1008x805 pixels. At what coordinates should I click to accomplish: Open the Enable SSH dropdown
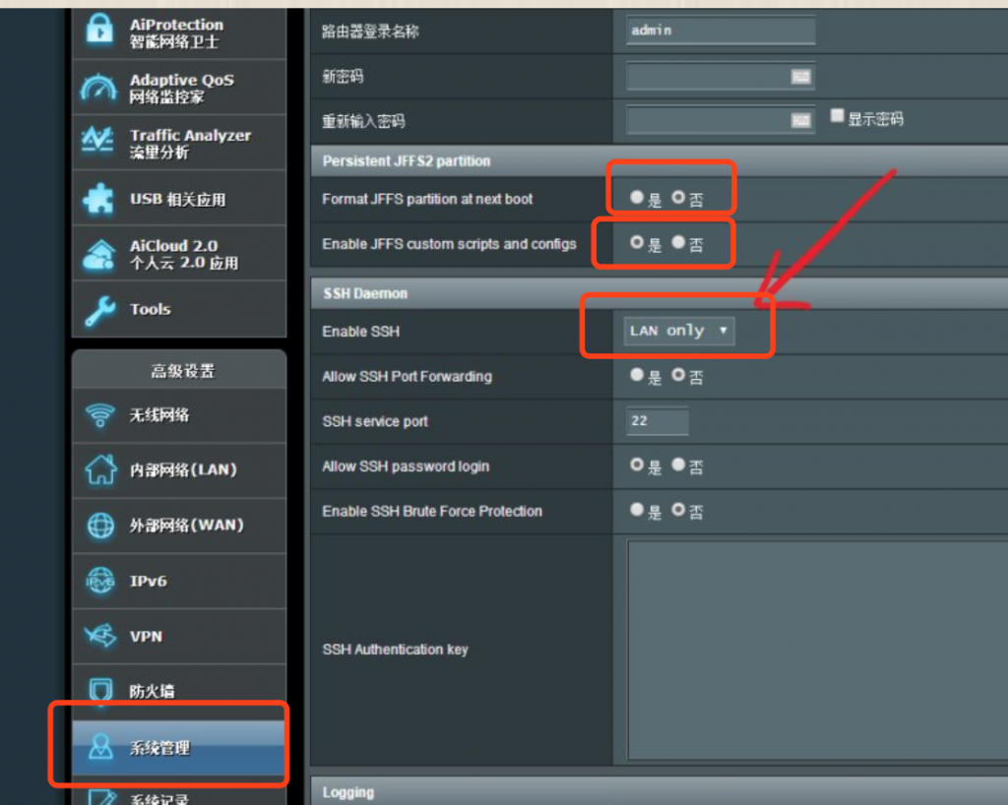679,332
